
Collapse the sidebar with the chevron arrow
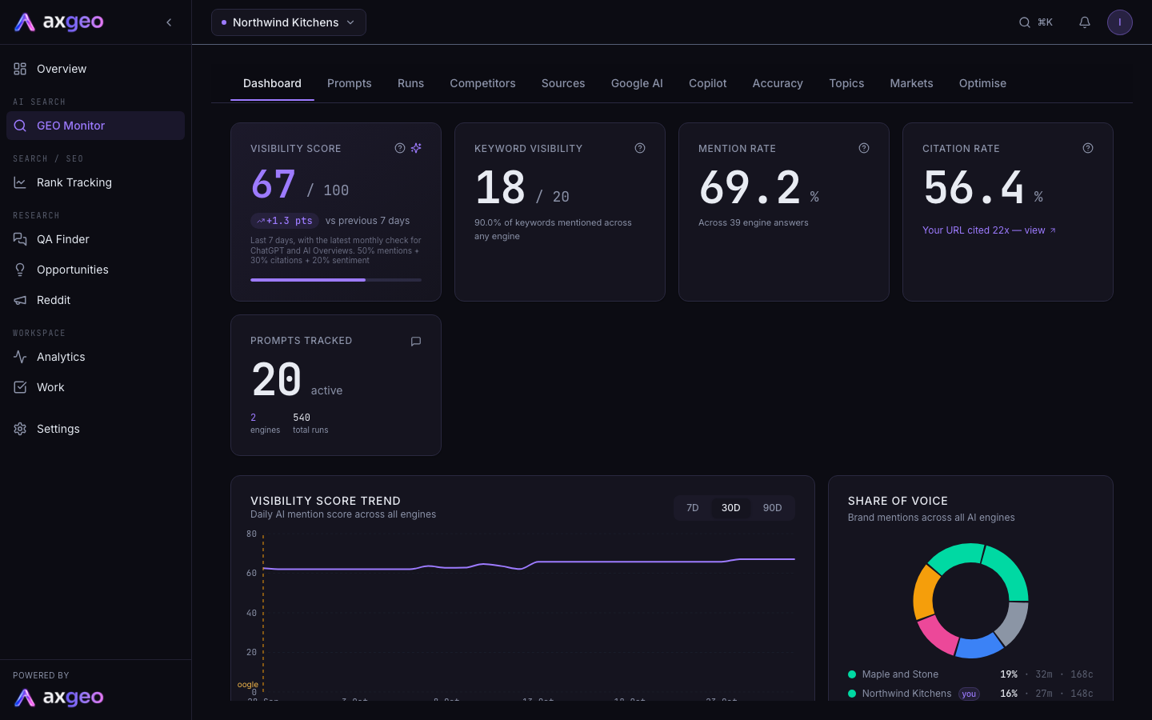[x=169, y=22]
